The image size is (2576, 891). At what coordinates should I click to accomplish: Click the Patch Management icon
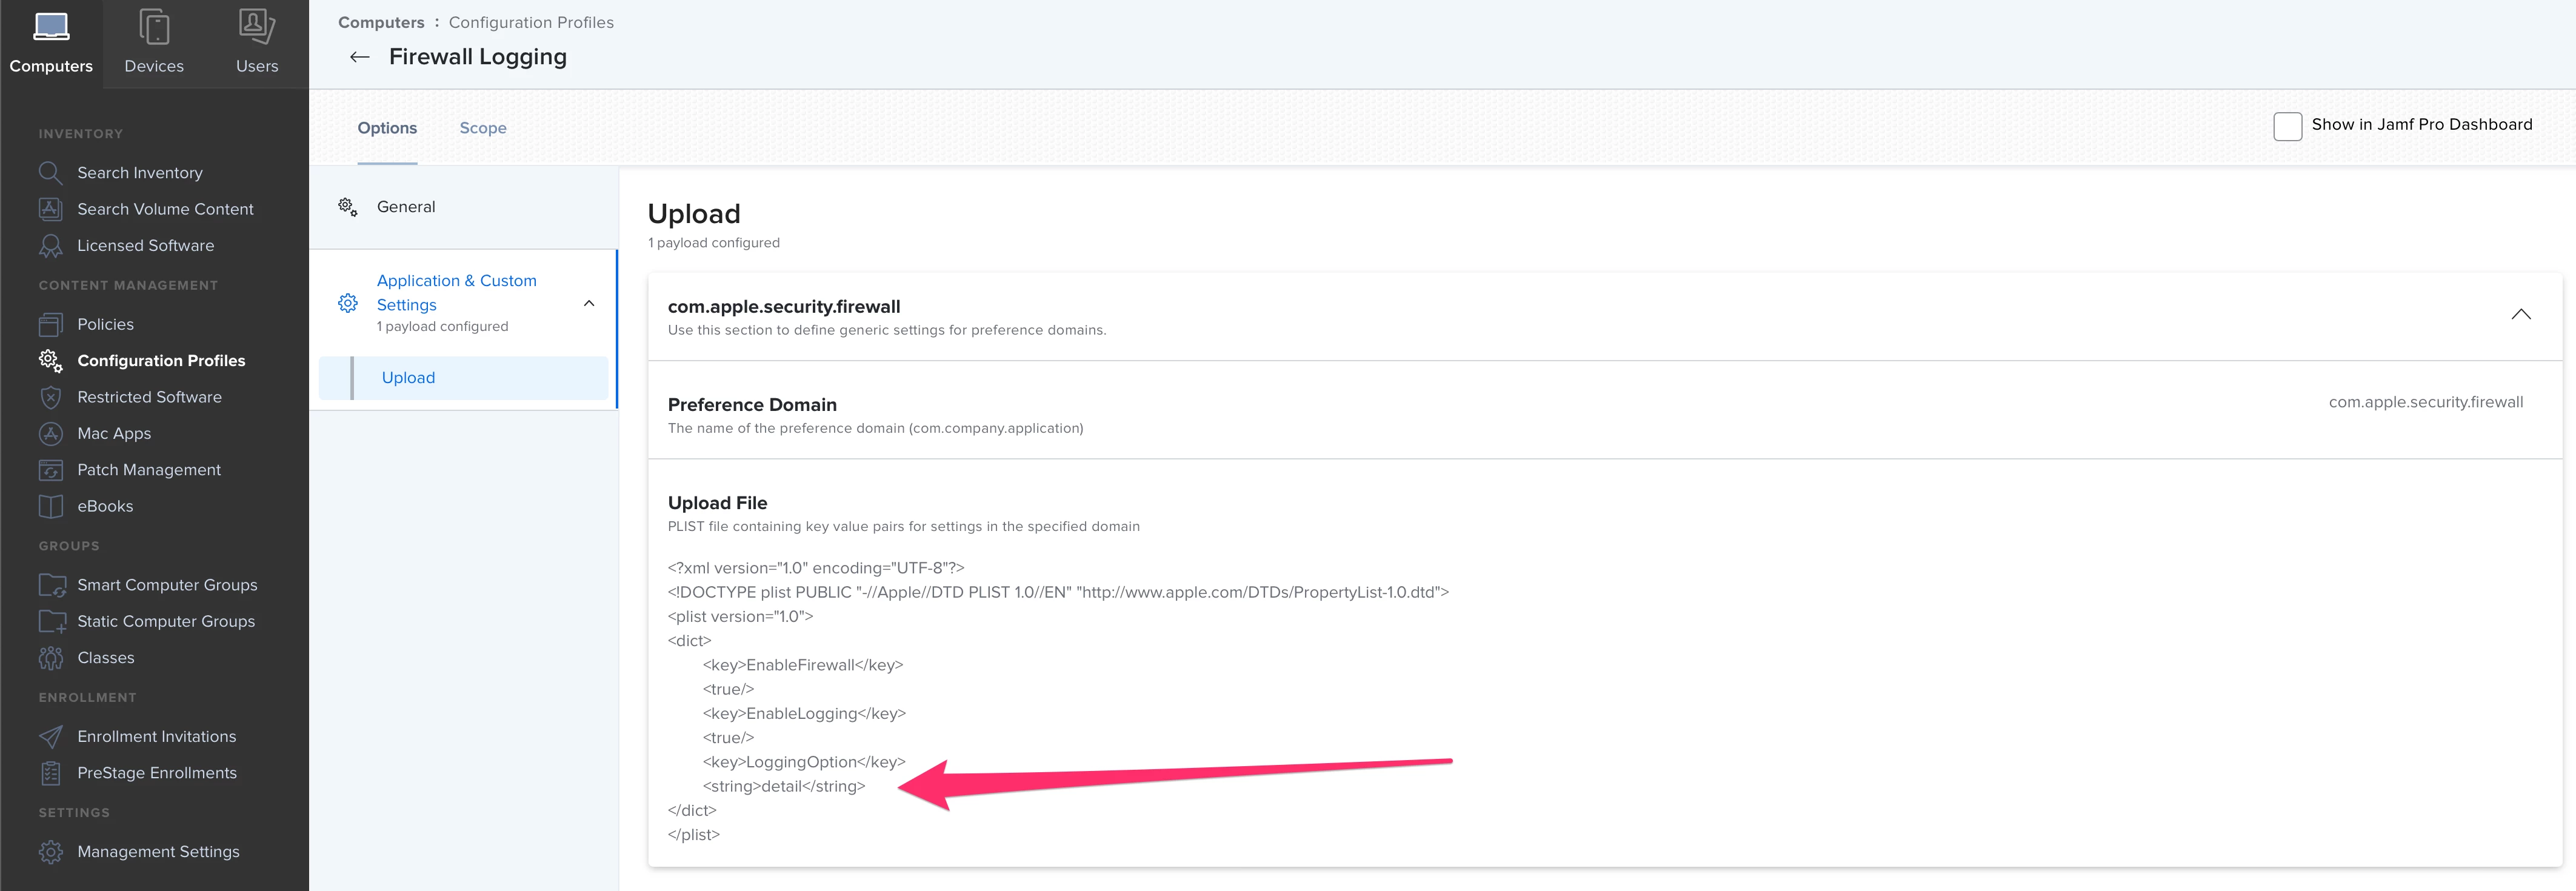(50, 470)
